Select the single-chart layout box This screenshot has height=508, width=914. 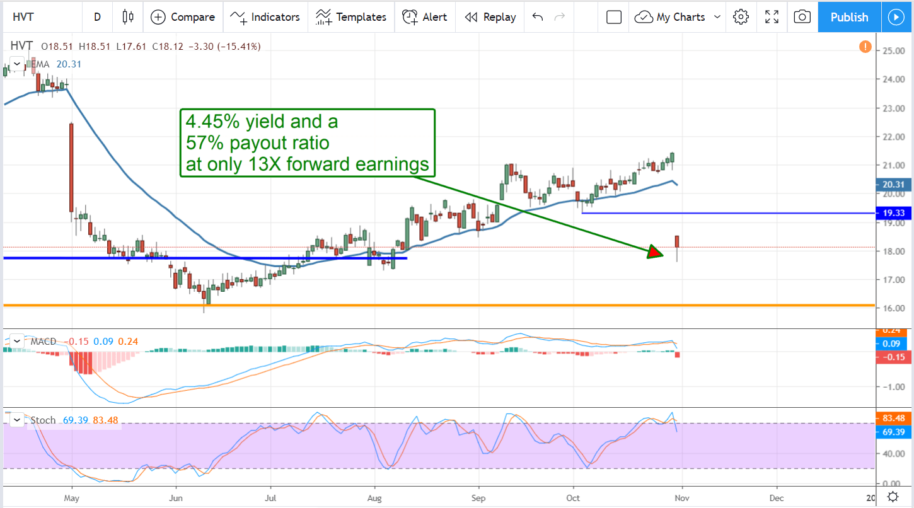(x=613, y=17)
